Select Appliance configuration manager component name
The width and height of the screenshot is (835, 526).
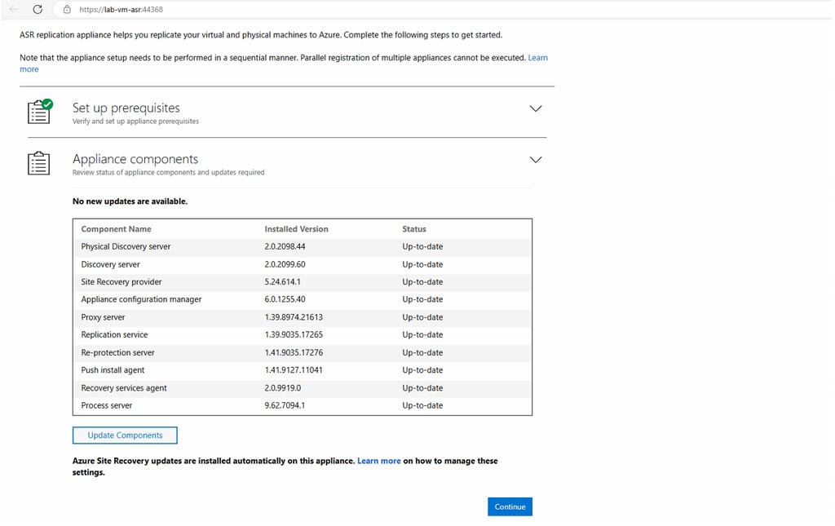pyautogui.click(x=141, y=299)
